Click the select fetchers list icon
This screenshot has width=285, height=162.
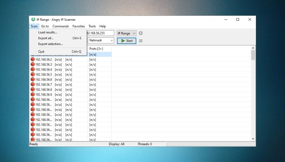(x=141, y=41)
